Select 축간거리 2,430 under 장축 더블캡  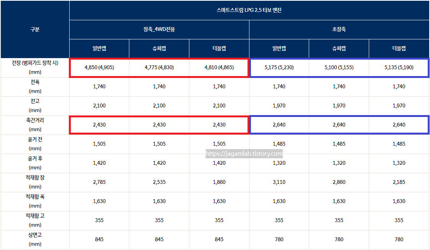(x=219, y=125)
